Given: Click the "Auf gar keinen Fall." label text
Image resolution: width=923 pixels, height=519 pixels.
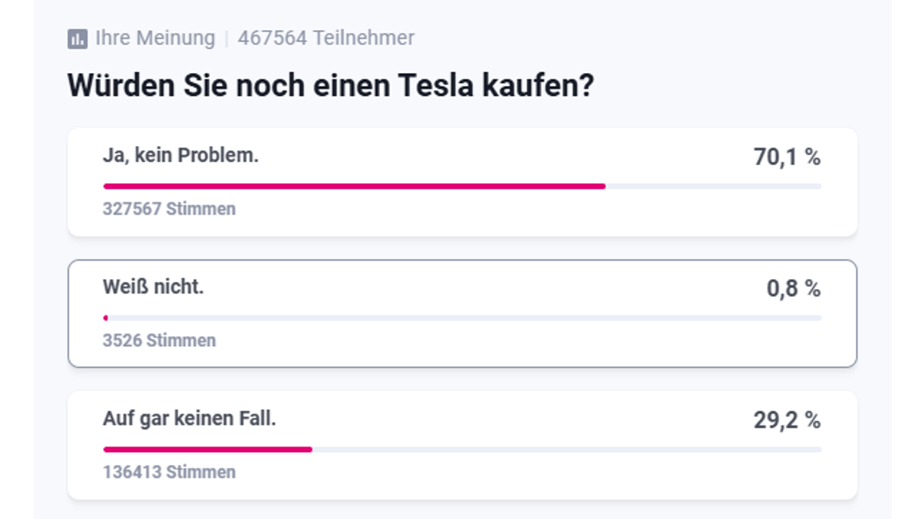Looking at the screenshot, I should pyautogui.click(x=189, y=419).
